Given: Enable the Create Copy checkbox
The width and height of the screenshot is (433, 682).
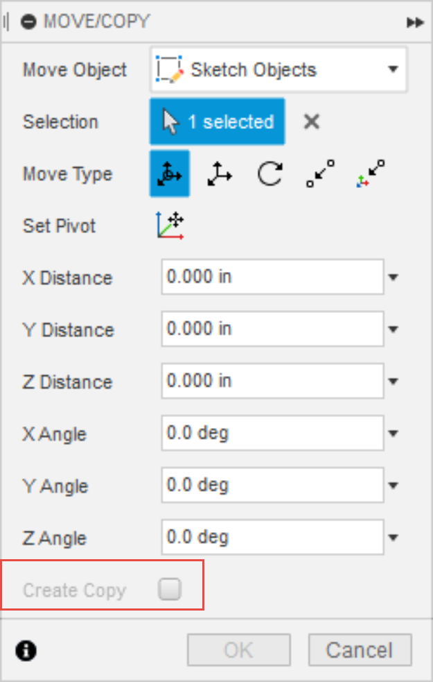Looking at the screenshot, I should tap(170, 590).
